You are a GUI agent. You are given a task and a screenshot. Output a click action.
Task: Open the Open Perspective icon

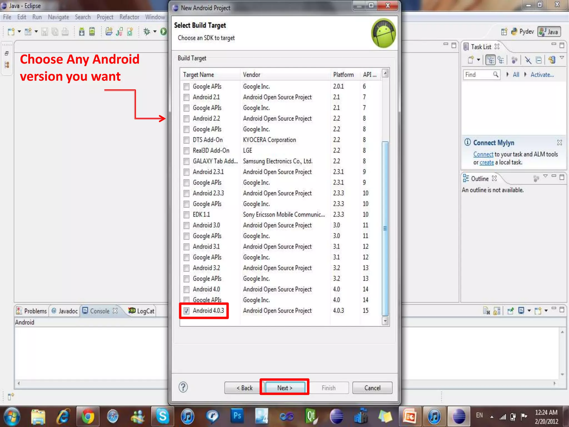pyautogui.click(x=504, y=32)
